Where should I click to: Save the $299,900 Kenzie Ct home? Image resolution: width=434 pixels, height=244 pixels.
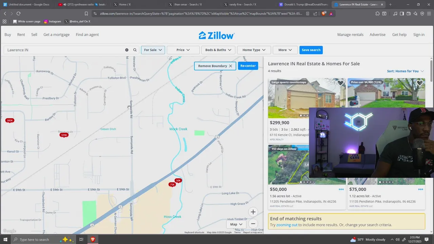pyautogui.click(x=340, y=83)
